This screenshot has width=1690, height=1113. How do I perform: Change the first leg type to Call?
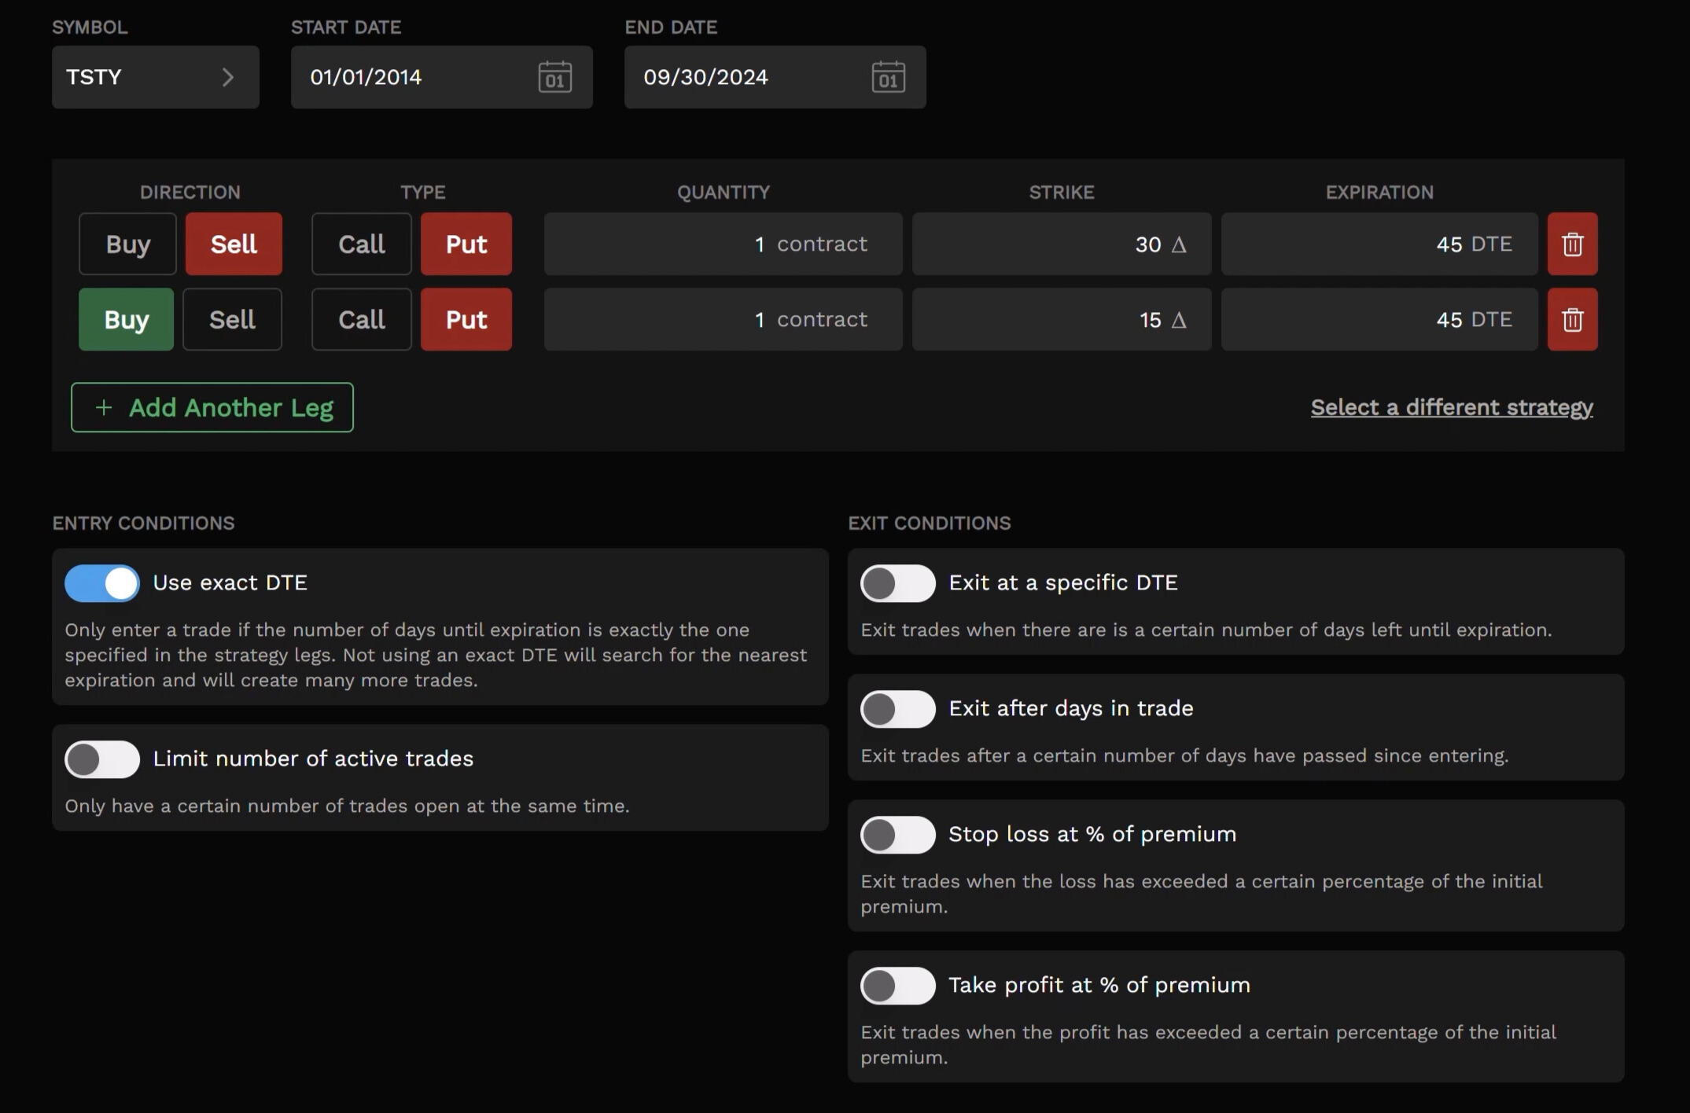point(361,244)
